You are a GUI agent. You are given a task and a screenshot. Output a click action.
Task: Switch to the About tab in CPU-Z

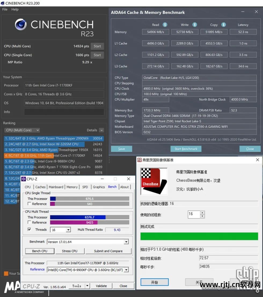125,187
